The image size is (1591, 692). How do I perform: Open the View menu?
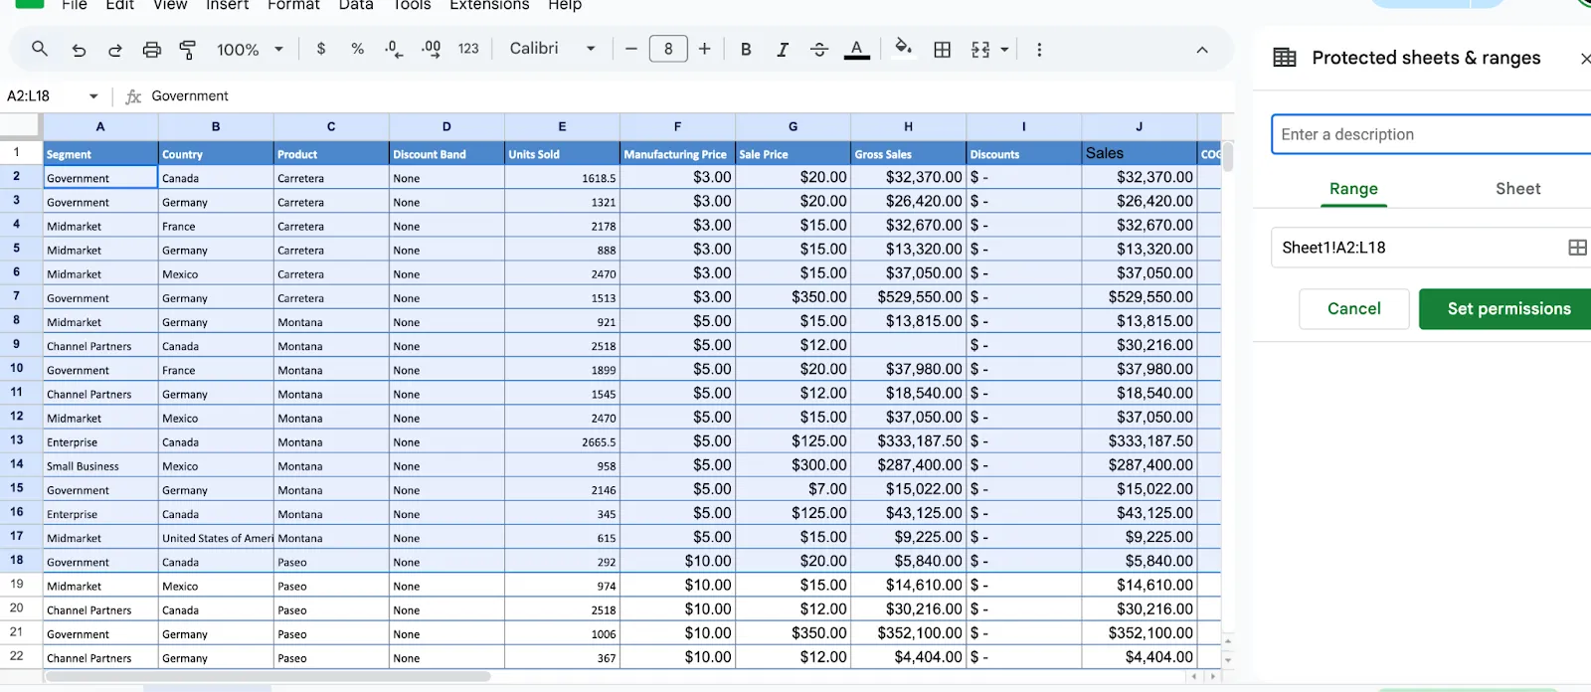tap(170, 5)
